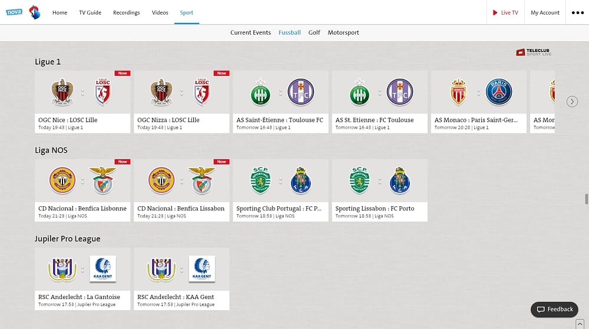Open AS St. Etienne : FC Toulouse title
Viewport: 589px width, 329px height.
375,120
